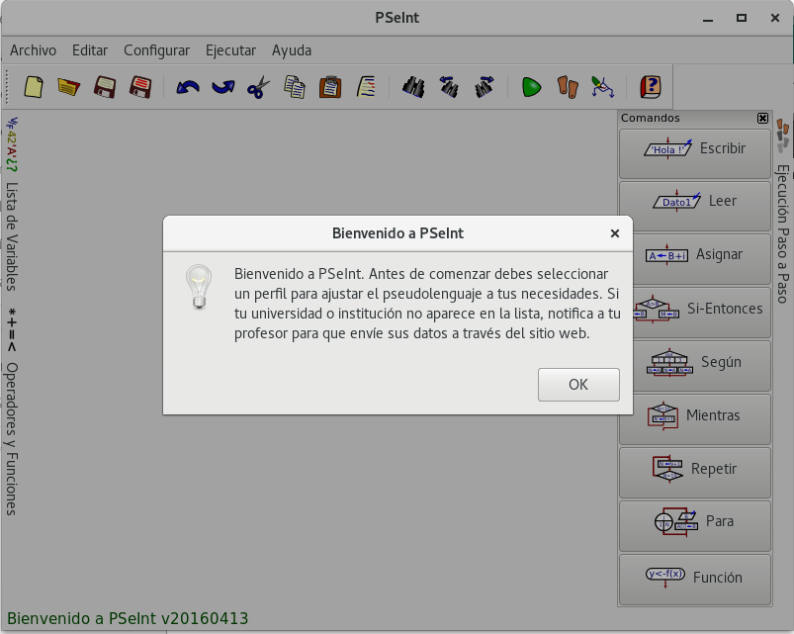Open the Editar menu

tap(90, 50)
